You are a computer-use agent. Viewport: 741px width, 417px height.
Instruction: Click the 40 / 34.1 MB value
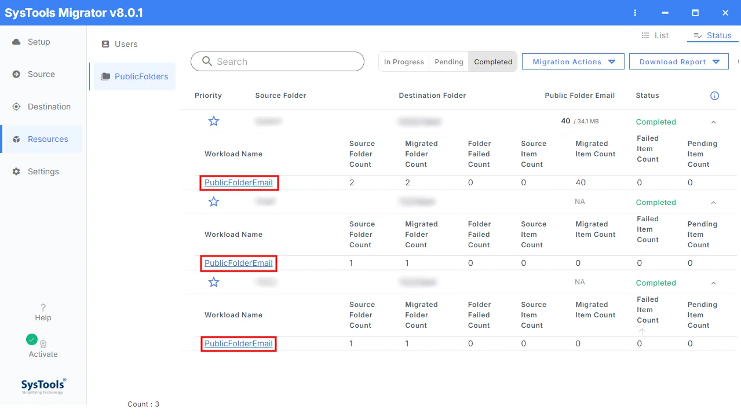click(580, 121)
